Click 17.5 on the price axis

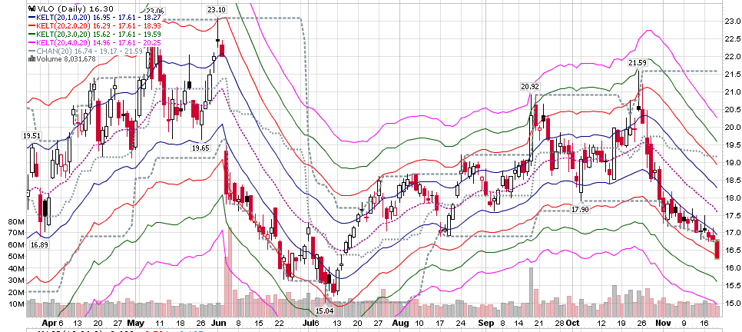[x=733, y=215]
